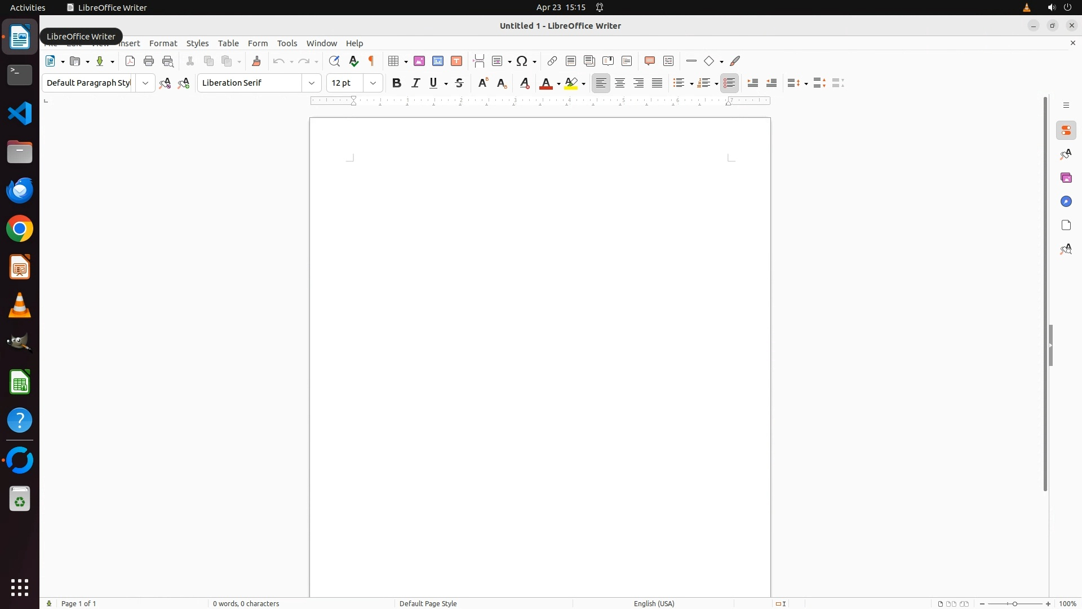Open the Format menu
Viewport: 1082px width, 609px height.
click(x=163, y=43)
